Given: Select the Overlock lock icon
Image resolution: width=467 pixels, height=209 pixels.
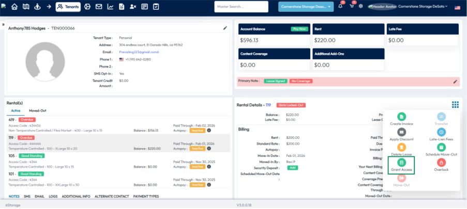Looking at the screenshot, I should [441, 163].
